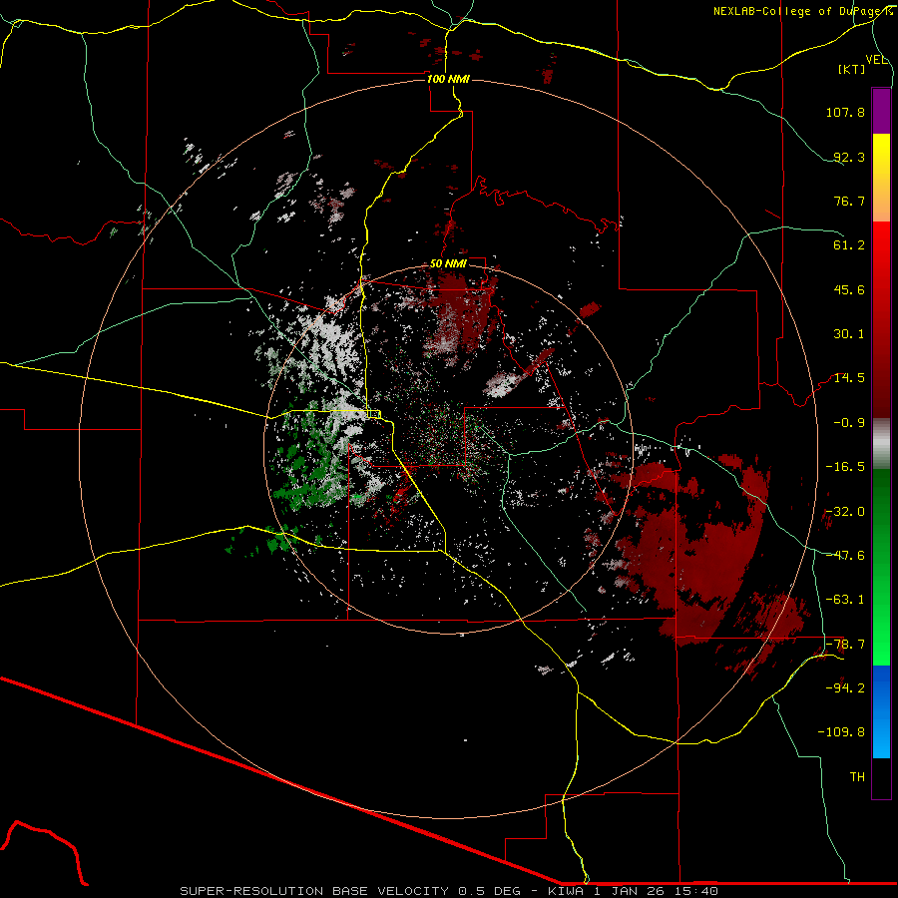Select the -0.9 scale label
898x898 pixels.
coord(849,423)
